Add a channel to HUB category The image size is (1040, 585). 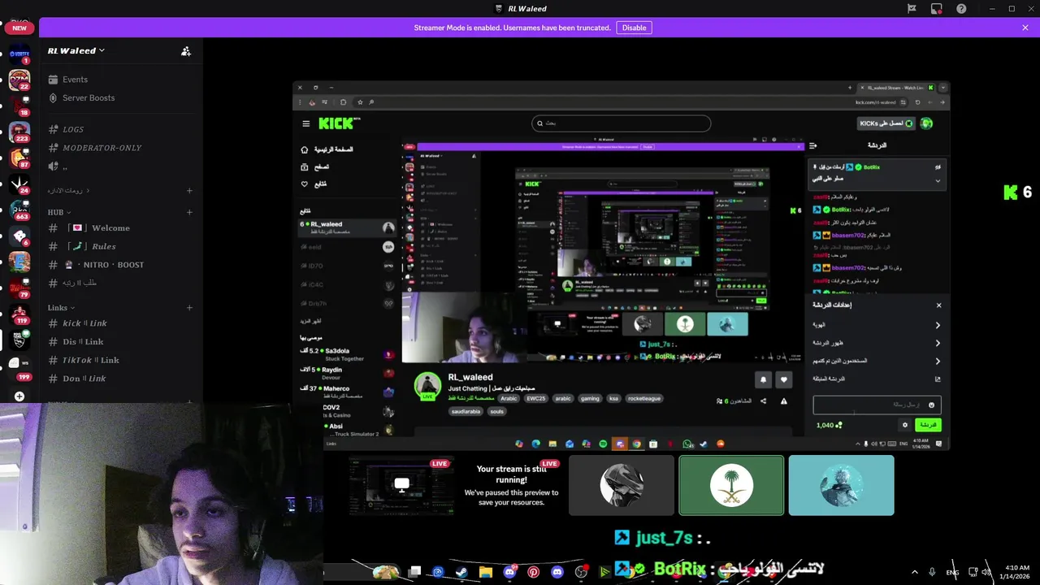pos(189,212)
